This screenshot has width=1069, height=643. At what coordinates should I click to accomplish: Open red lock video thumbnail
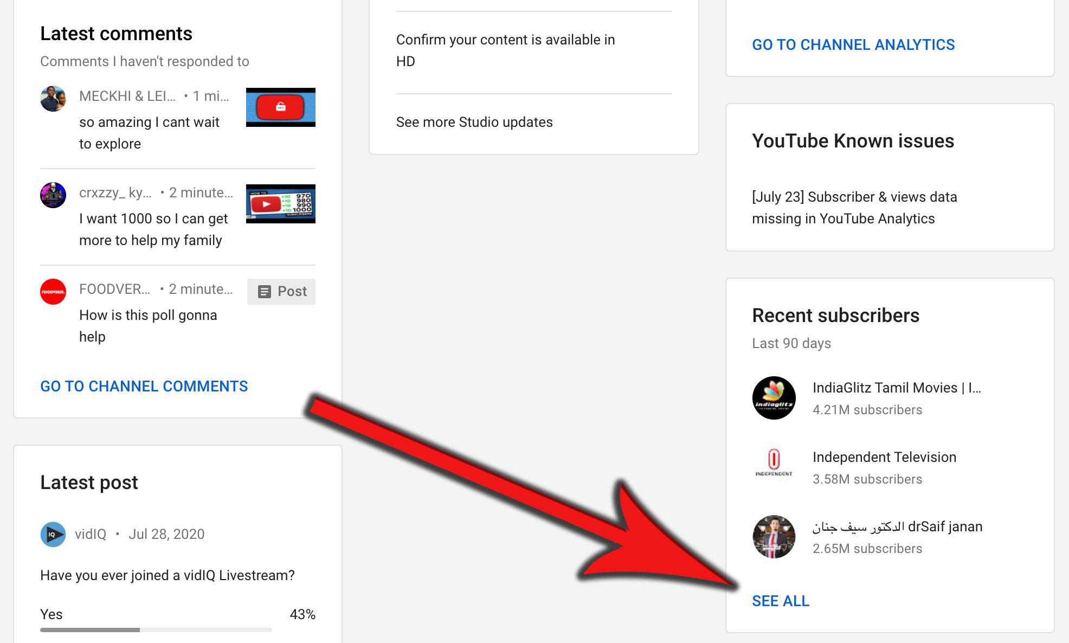(280, 107)
